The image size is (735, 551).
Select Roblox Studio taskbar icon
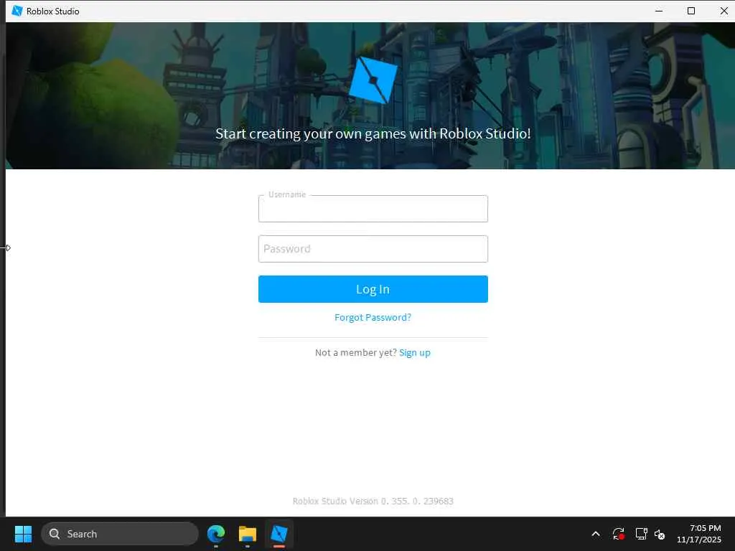coord(279,534)
